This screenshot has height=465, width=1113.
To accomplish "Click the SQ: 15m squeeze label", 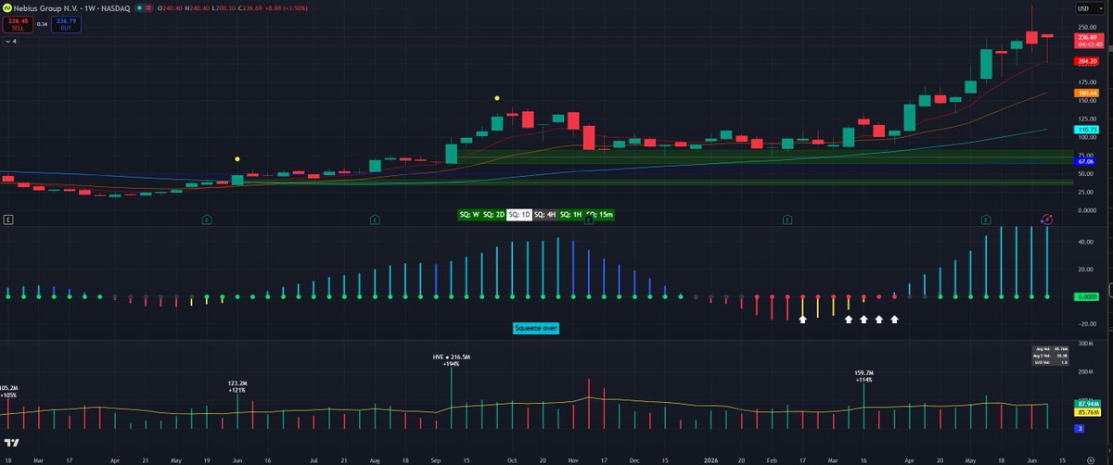I will pos(600,214).
